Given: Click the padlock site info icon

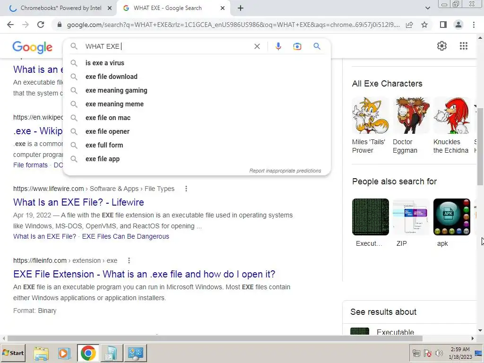Looking at the screenshot, I should [60, 25].
